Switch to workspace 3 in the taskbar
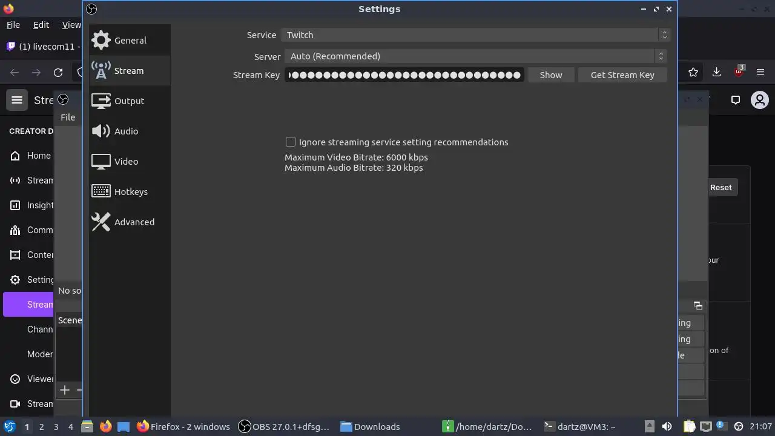 [56, 427]
